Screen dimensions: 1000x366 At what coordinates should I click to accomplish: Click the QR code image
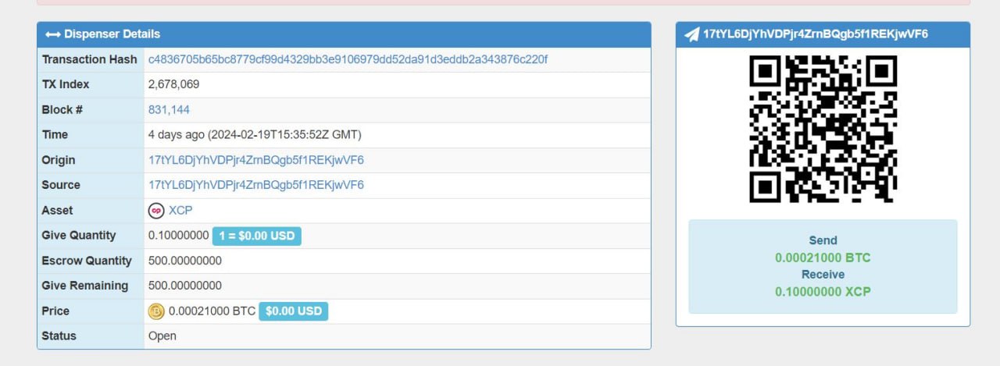point(823,130)
